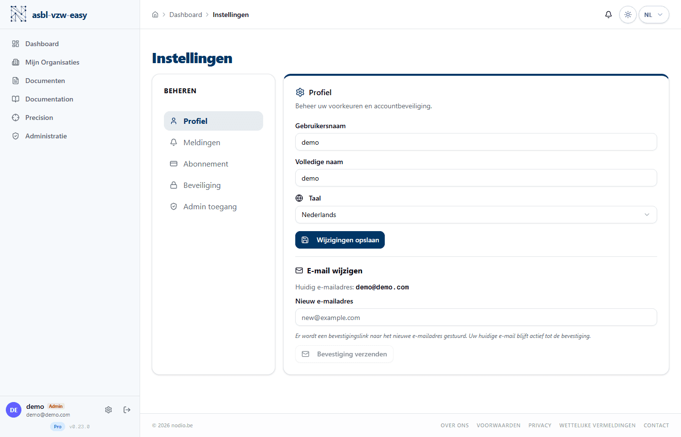
Task: Click the Profiel person icon
Action: (174, 121)
